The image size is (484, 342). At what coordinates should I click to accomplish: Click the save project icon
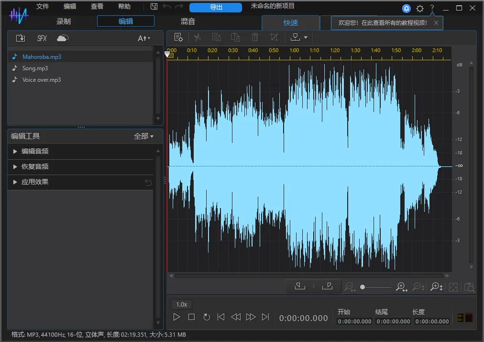point(154,7)
